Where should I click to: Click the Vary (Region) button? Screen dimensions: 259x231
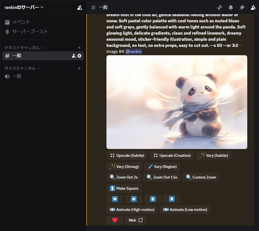point(162,167)
